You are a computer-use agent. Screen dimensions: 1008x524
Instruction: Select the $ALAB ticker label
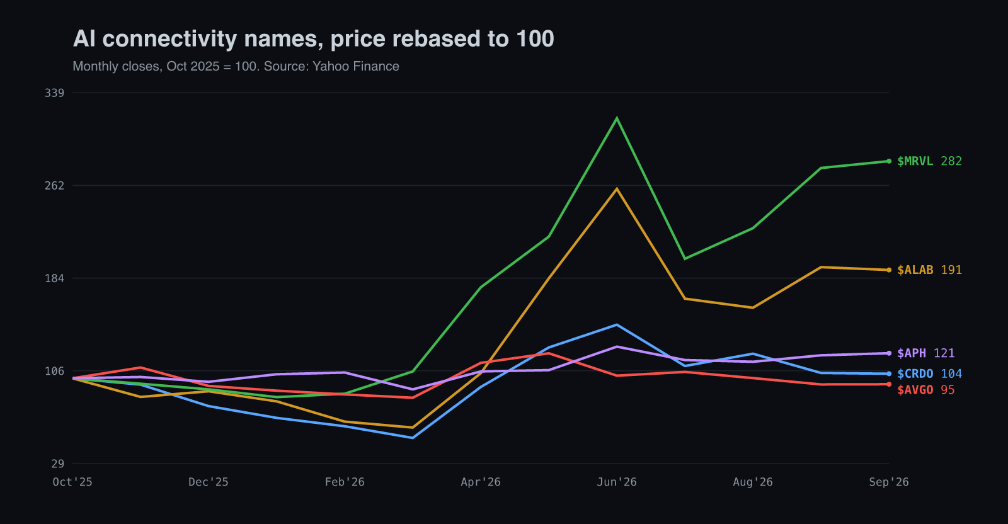click(x=915, y=270)
